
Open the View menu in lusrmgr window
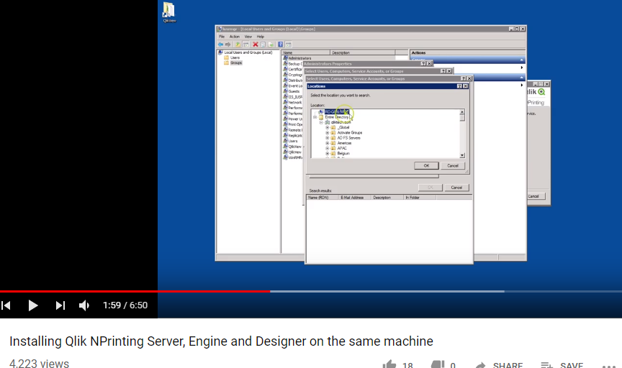[x=248, y=37]
